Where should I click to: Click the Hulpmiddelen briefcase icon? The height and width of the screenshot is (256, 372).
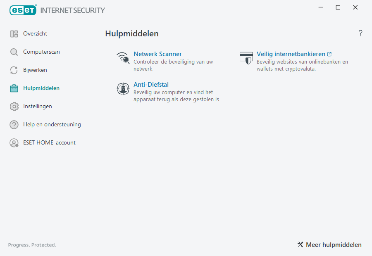(x=14, y=88)
